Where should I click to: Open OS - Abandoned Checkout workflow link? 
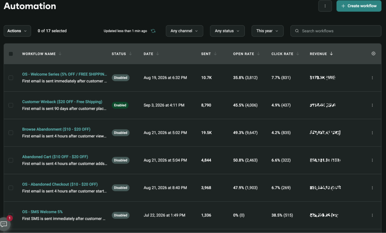click(60, 184)
